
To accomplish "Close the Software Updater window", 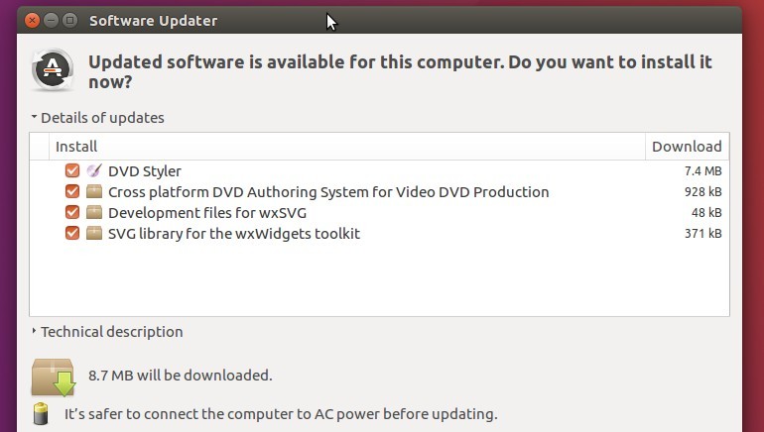I will [32, 21].
